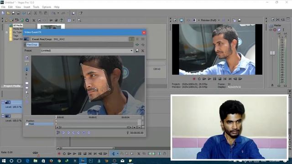Adjust the Master volume fader
This screenshot has height=164, width=292.
(x=272, y=53)
